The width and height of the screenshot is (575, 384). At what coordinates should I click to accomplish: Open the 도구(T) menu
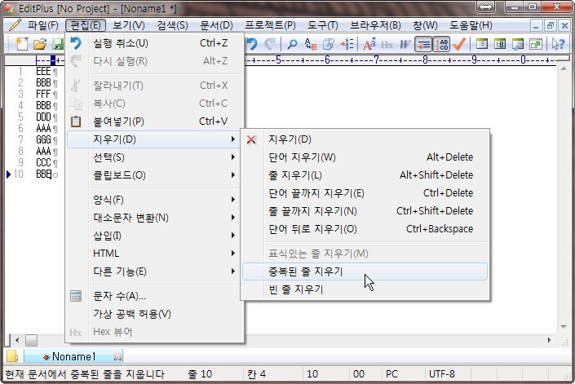point(323,25)
